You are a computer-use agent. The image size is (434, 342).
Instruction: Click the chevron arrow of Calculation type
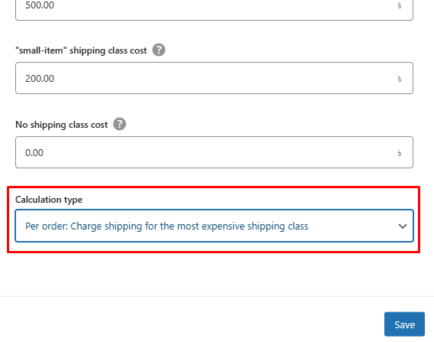pyautogui.click(x=403, y=226)
